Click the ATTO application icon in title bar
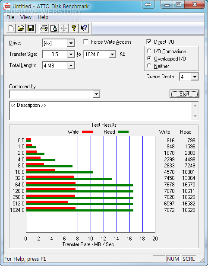Viewport: 208px width, 266px height. pos(7,6)
